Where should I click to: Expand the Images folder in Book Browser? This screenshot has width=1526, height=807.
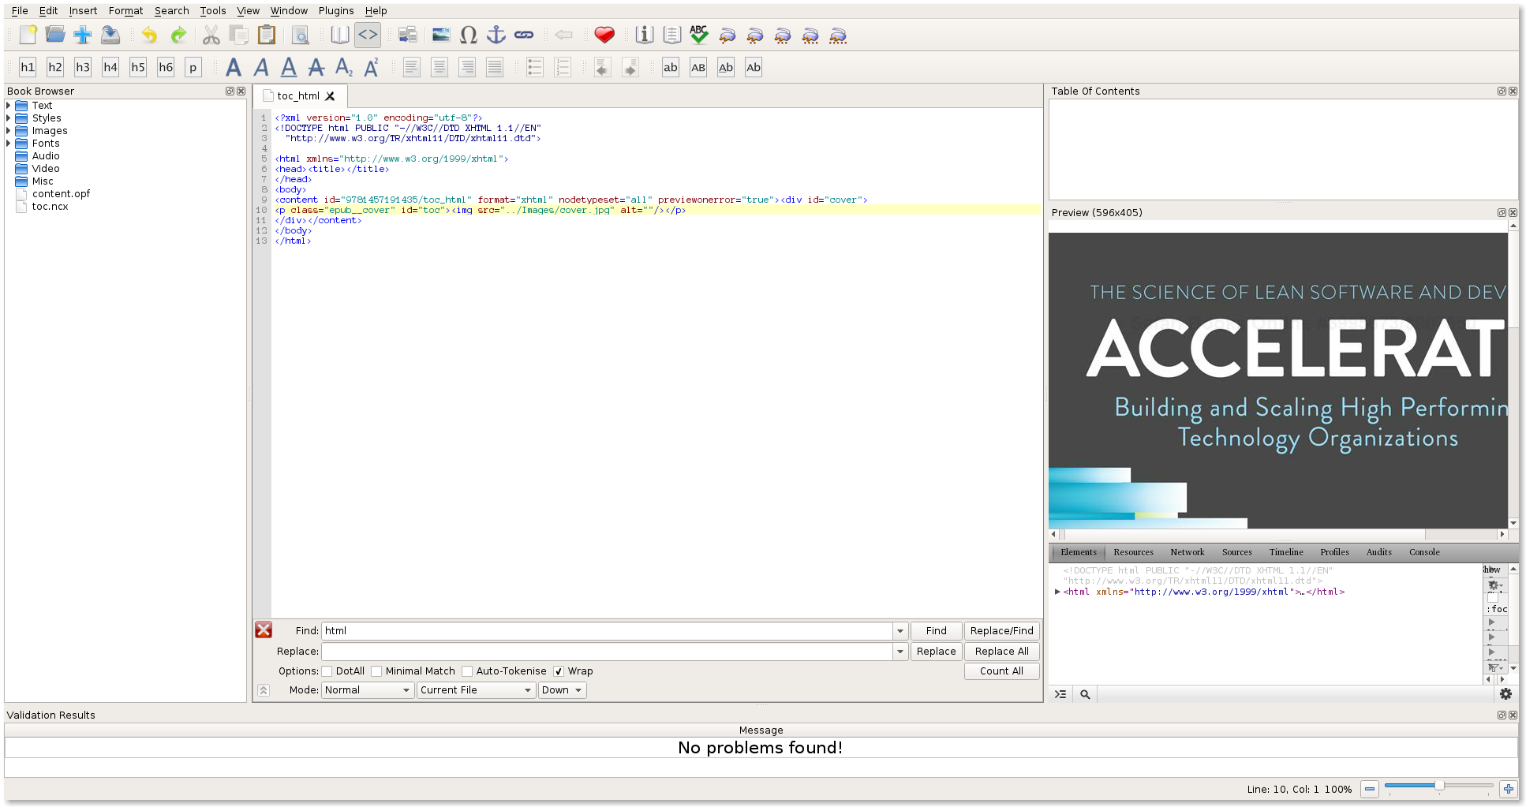[x=9, y=130]
